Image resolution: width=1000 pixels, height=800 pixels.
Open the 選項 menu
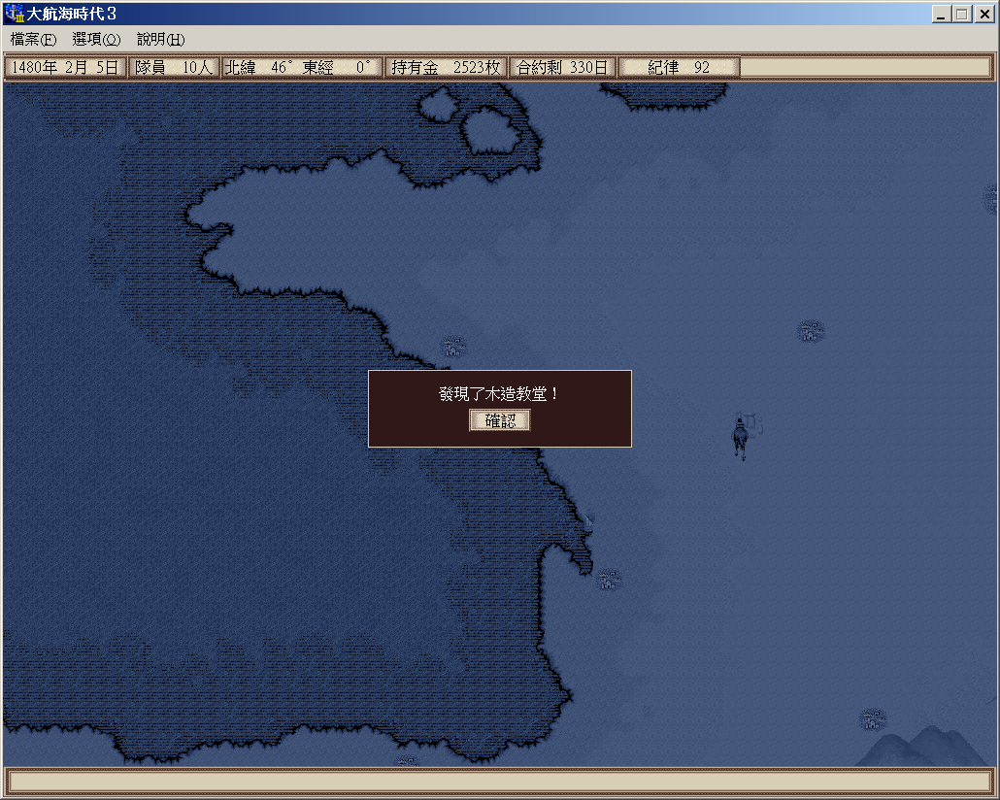pyautogui.click(x=96, y=40)
